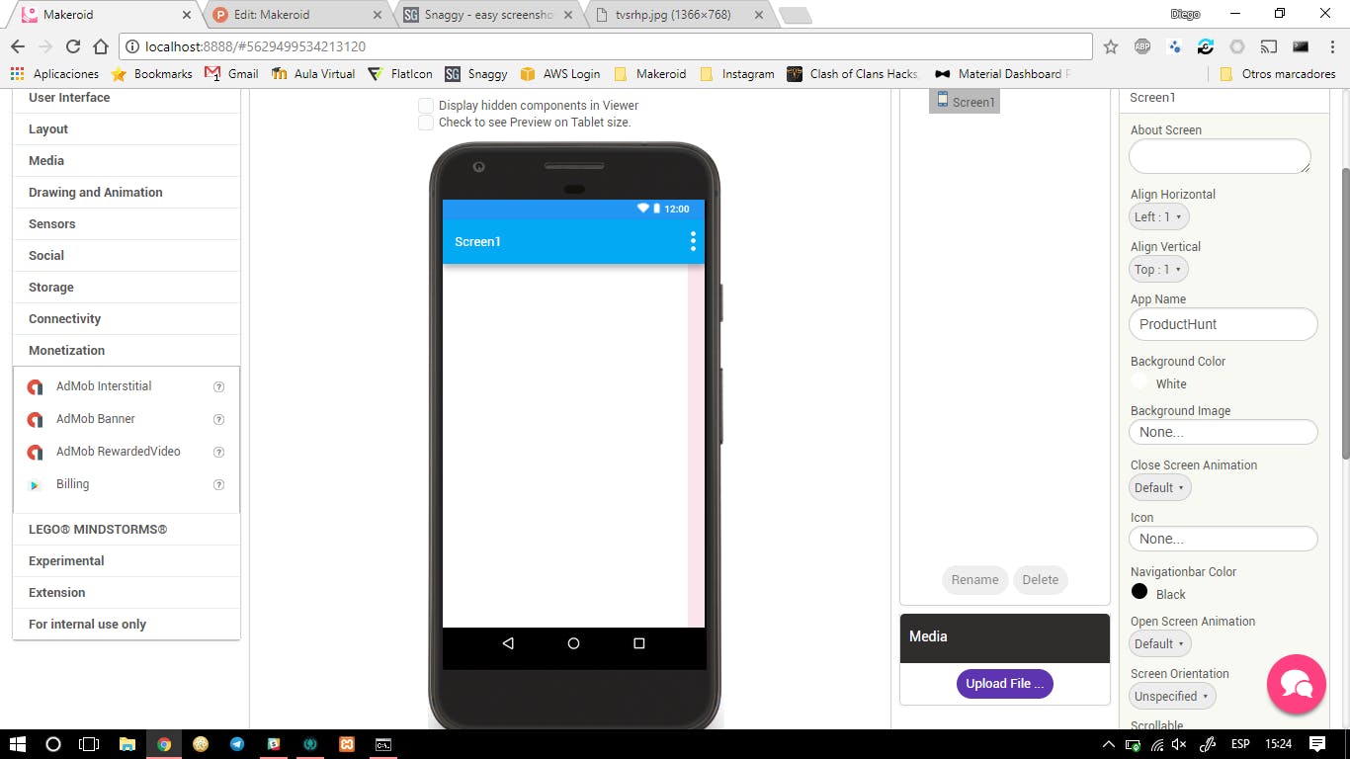Expand the Experimental palette section
The image size is (1350, 759).
127,561
